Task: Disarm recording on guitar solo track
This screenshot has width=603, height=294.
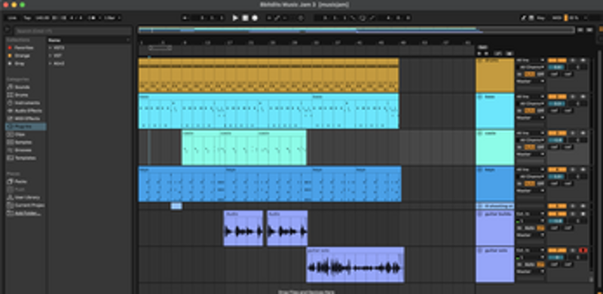Action: 583,250
